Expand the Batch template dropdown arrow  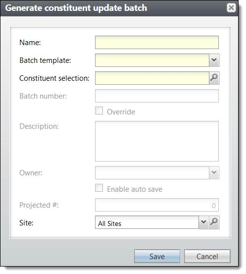[x=214, y=60]
